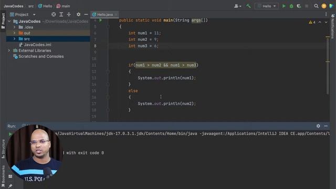
Task: Expand all in Project tool window
Action: point(61,14)
